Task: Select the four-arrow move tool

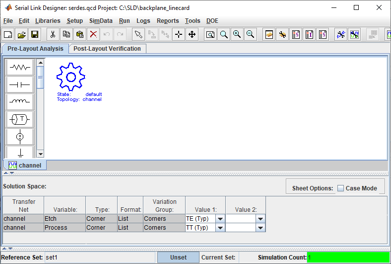Action: click(192, 34)
